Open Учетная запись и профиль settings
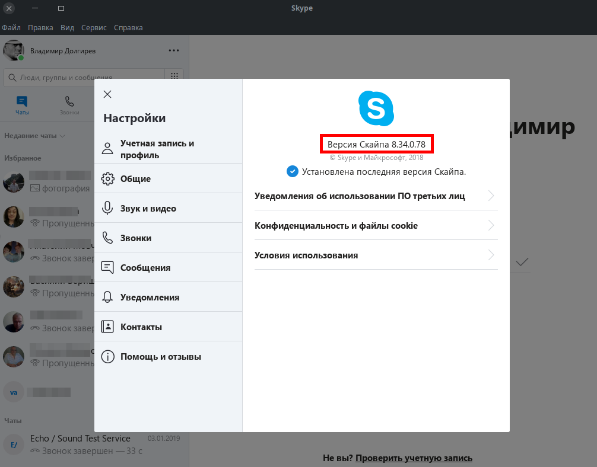This screenshot has height=467, width=597. pyautogui.click(x=169, y=149)
